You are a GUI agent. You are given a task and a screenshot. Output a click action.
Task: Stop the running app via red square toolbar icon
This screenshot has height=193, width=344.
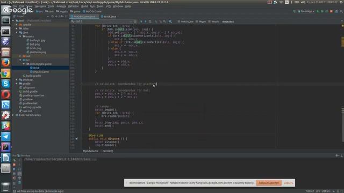[331, 11]
